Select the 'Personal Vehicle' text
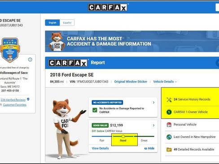The height and width of the screenshot is (164, 219). point(185,125)
